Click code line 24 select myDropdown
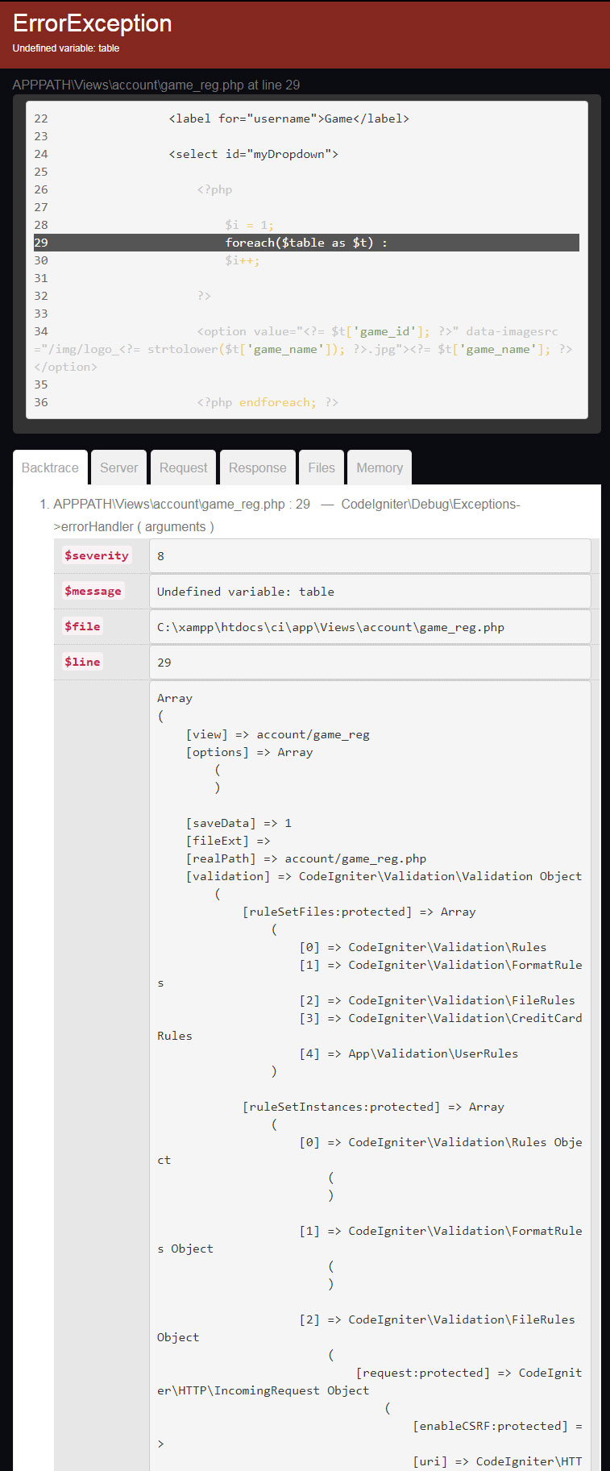 click(253, 154)
